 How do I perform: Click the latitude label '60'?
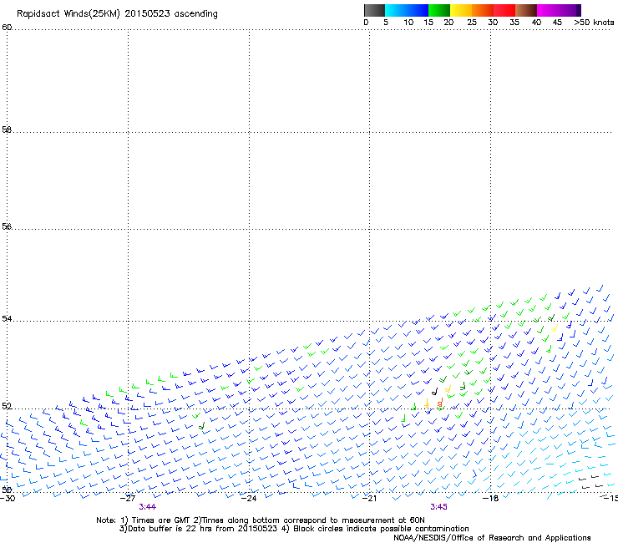pyautogui.click(x=7, y=28)
